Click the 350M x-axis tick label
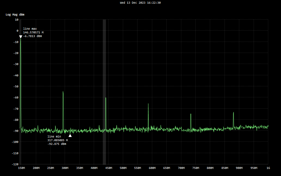Screen dimensions: 281x176 click(x=80, y=168)
